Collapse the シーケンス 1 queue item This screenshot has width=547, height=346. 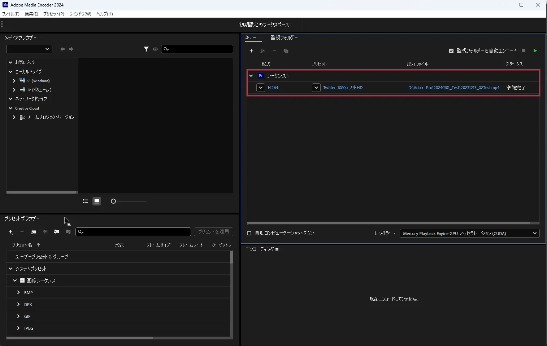pos(251,76)
